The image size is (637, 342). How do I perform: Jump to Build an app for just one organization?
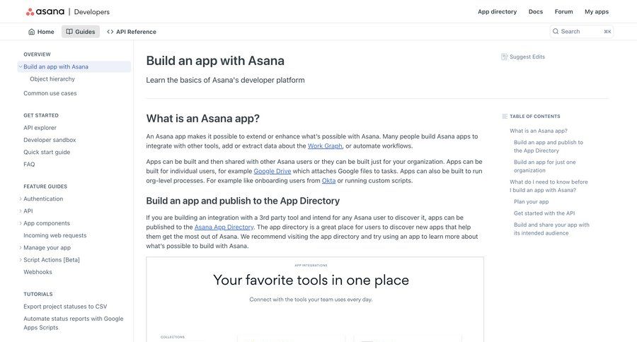point(545,166)
